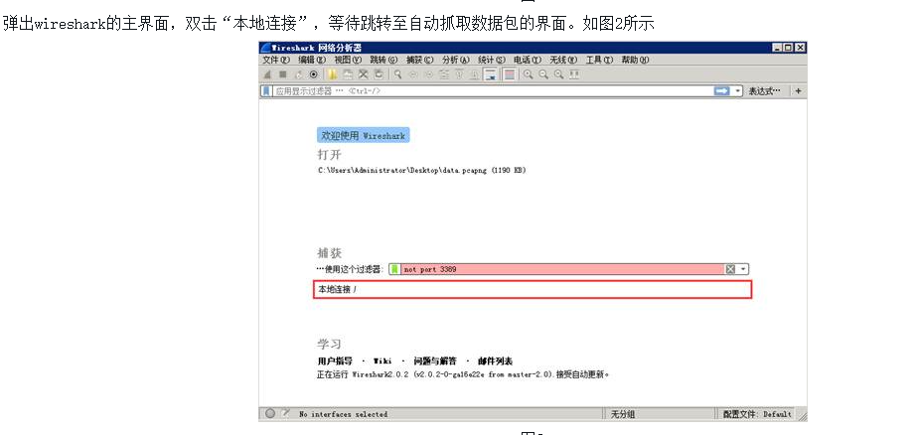
Task: Zoom in on the main window text
Action: click(x=529, y=74)
